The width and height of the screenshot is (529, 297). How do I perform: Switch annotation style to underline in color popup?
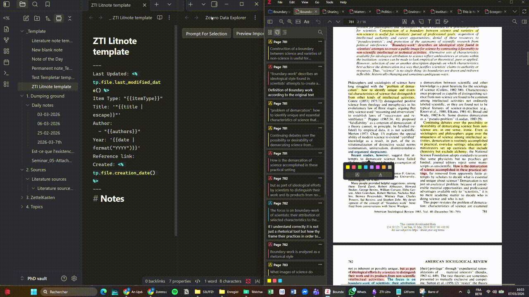click(380, 174)
